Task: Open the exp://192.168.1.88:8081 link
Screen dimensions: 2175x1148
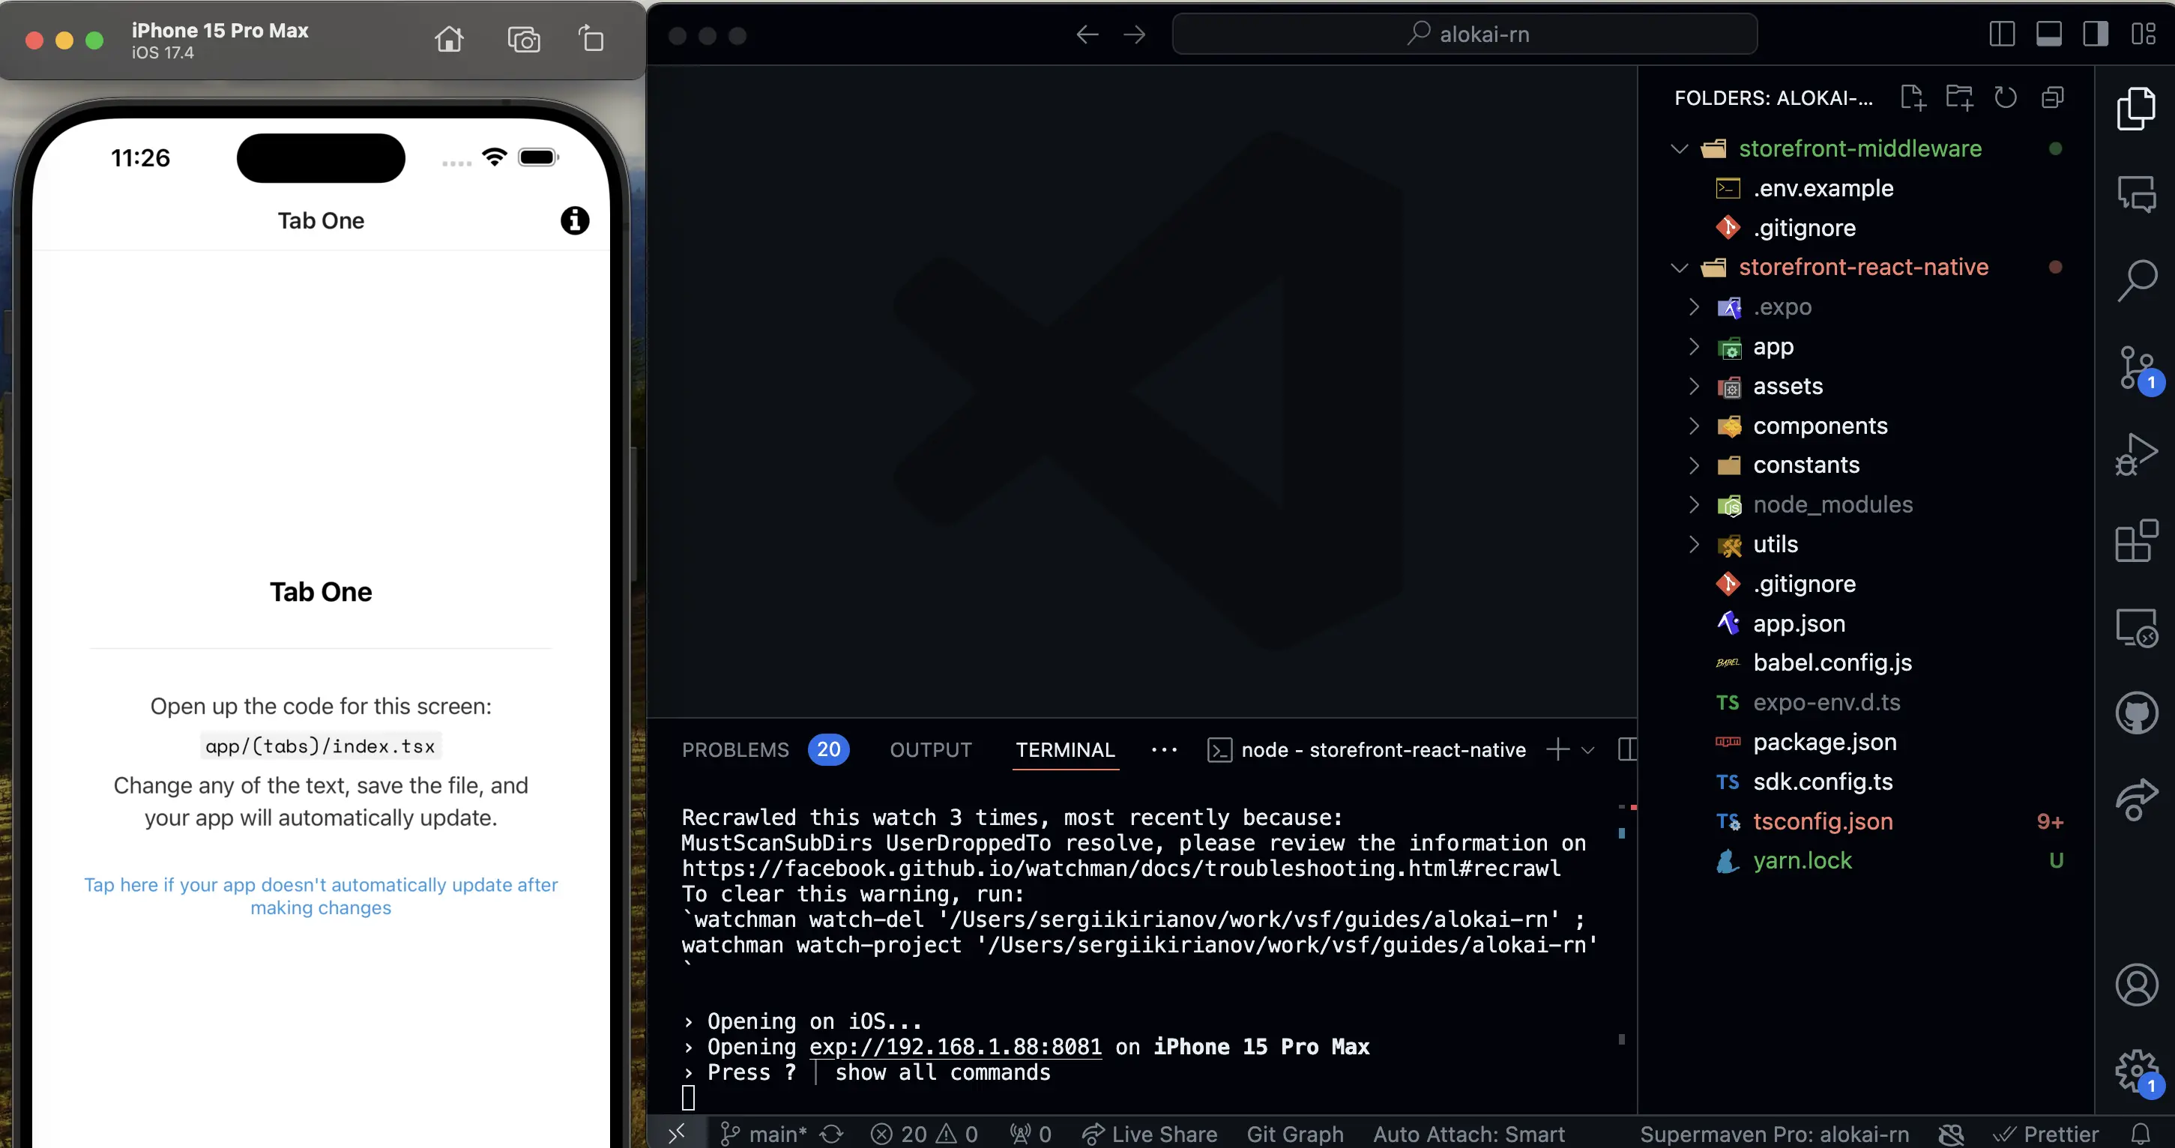Action: pyautogui.click(x=955, y=1047)
